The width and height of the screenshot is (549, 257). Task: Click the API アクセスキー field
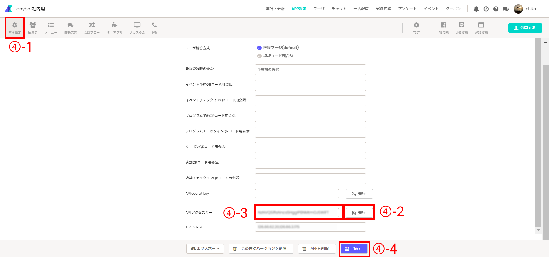point(297,213)
